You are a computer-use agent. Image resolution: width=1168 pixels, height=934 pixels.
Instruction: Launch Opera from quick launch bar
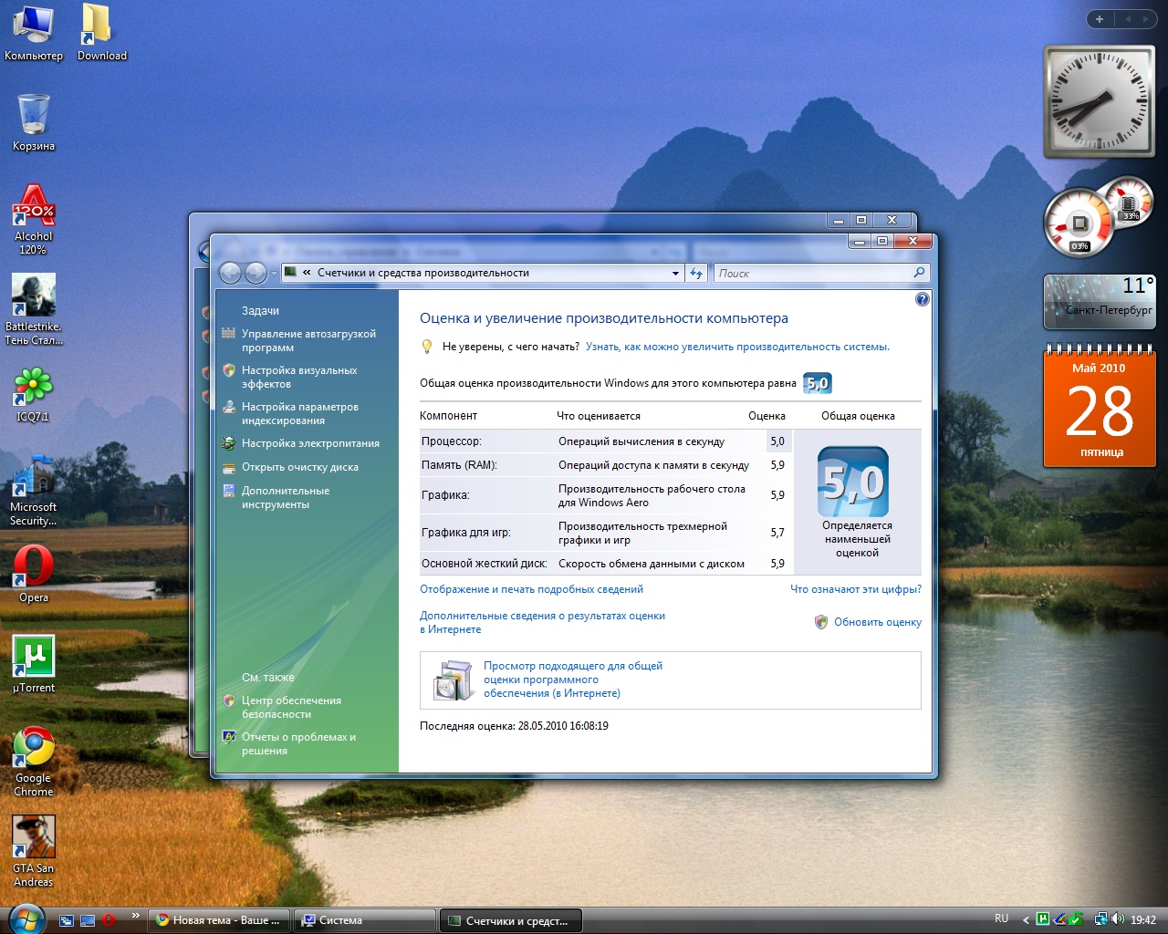pyautogui.click(x=108, y=920)
